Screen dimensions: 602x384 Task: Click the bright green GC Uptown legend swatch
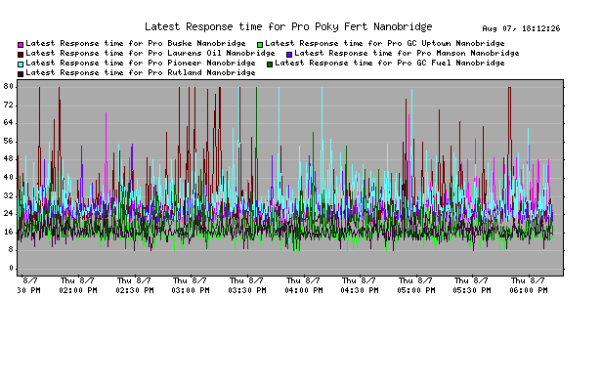pos(260,45)
